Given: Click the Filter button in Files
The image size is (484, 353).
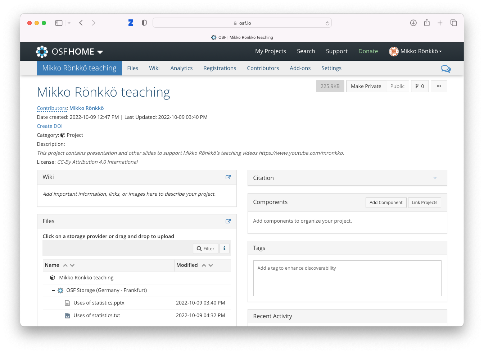Looking at the screenshot, I should click(x=205, y=249).
